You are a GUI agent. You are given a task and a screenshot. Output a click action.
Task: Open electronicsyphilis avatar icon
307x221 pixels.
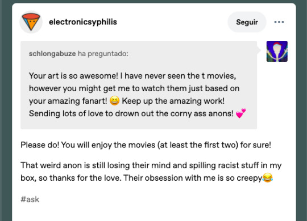[31, 22]
